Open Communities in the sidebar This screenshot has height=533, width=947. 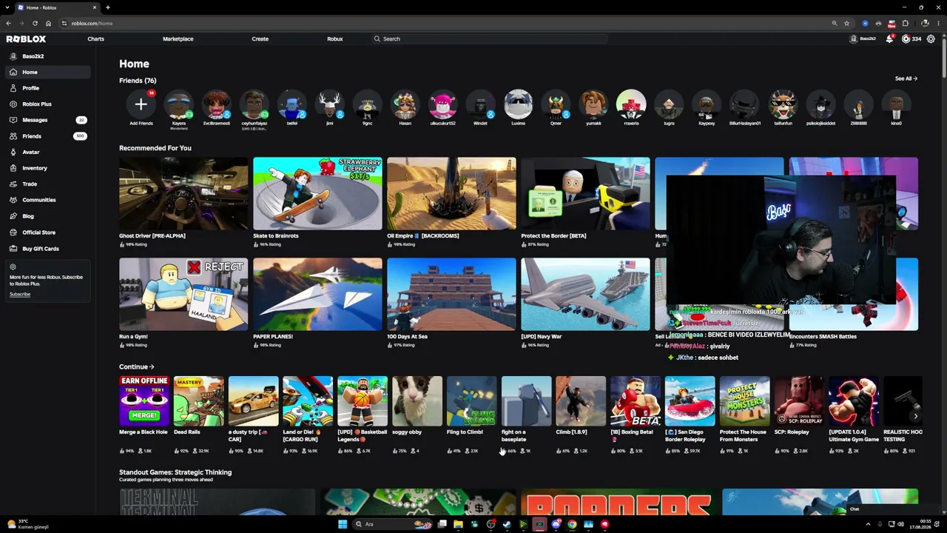pyautogui.click(x=47, y=200)
